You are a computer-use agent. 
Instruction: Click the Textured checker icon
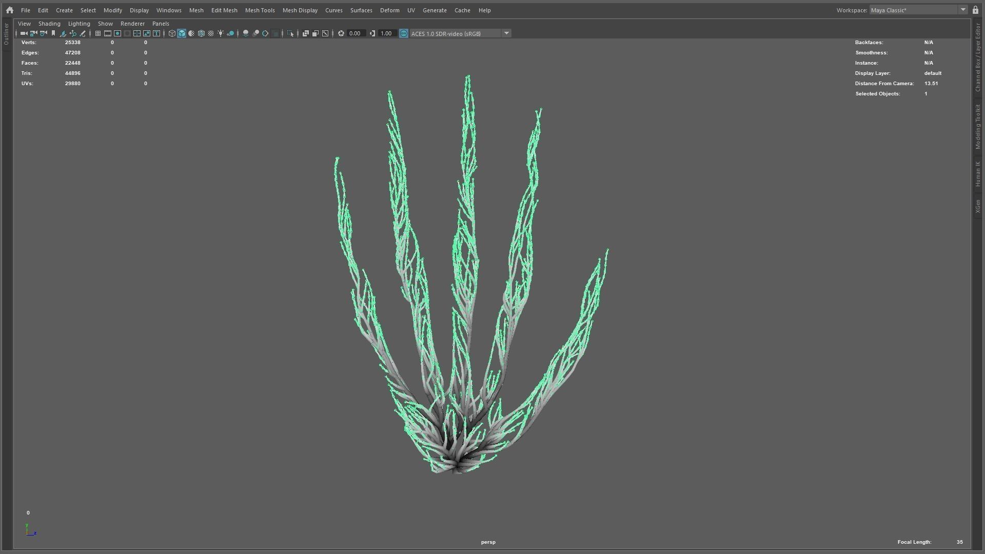point(211,33)
